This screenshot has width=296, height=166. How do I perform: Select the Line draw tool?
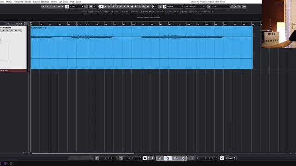click(140, 6)
